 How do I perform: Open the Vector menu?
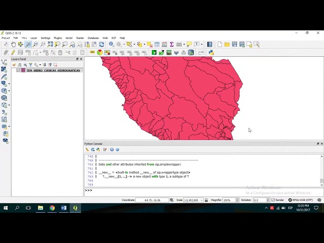[69, 38]
